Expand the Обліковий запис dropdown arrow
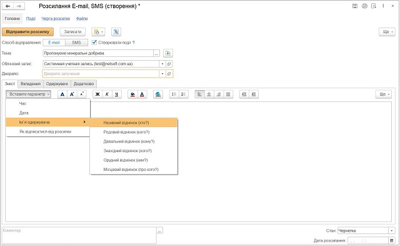 (x=162, y=64)
